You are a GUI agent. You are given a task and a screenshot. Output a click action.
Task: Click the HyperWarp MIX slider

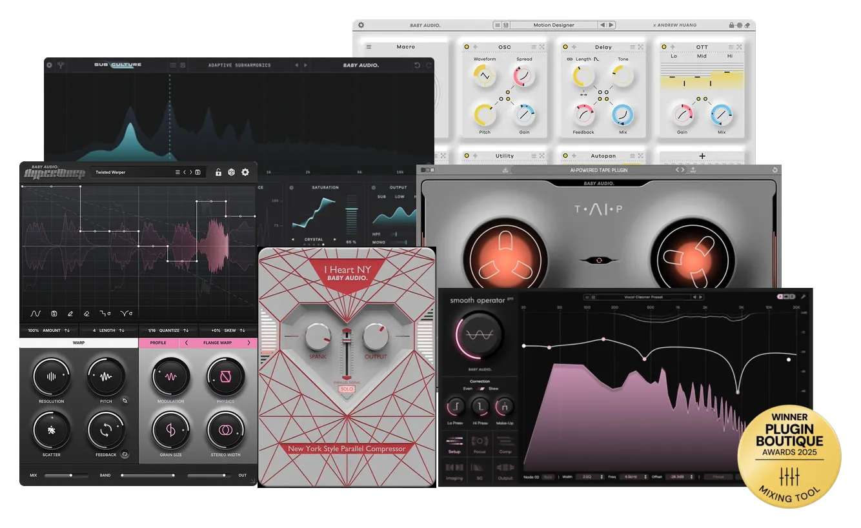tap(67, 476)
